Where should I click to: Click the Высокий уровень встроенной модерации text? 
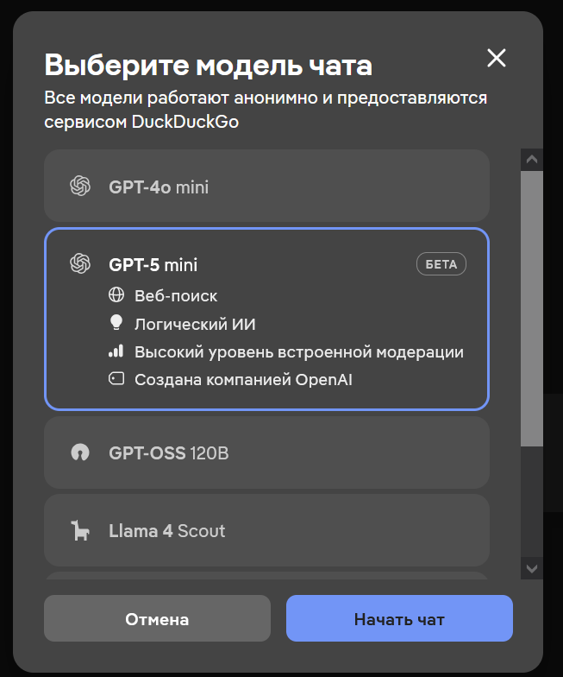point(299,351)
